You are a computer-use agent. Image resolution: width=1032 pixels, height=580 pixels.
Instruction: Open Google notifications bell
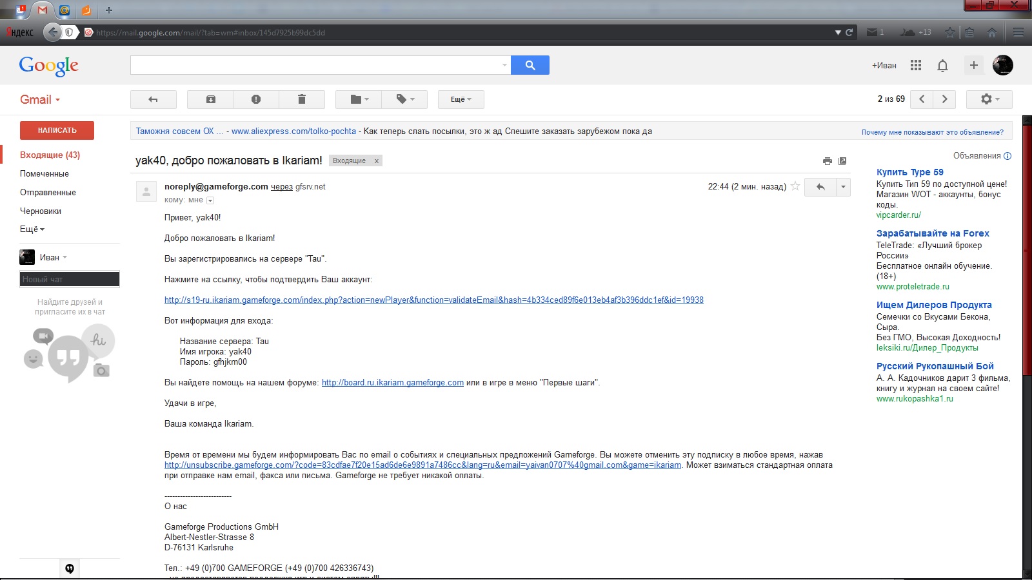942,65
